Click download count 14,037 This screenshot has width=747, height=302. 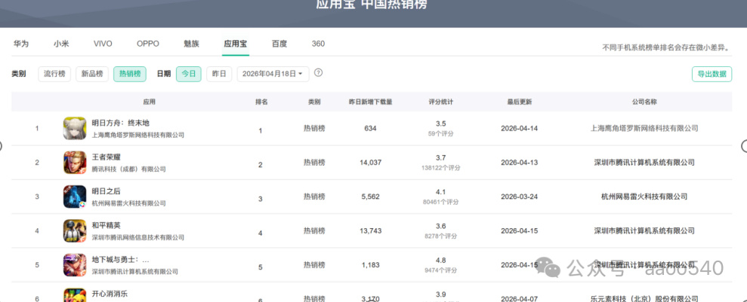pos(370,163)
